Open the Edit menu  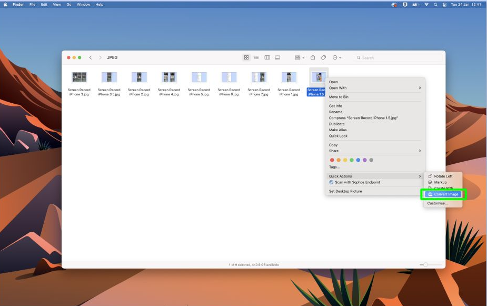(44, 5)
